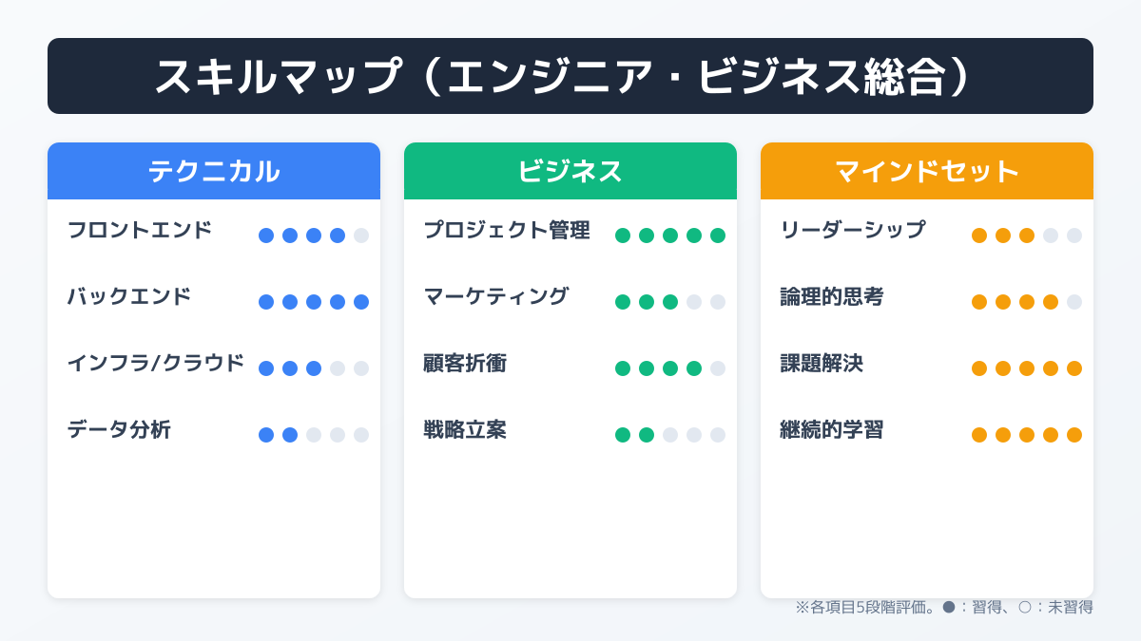Select the ビジネス column header

point(570,171)
